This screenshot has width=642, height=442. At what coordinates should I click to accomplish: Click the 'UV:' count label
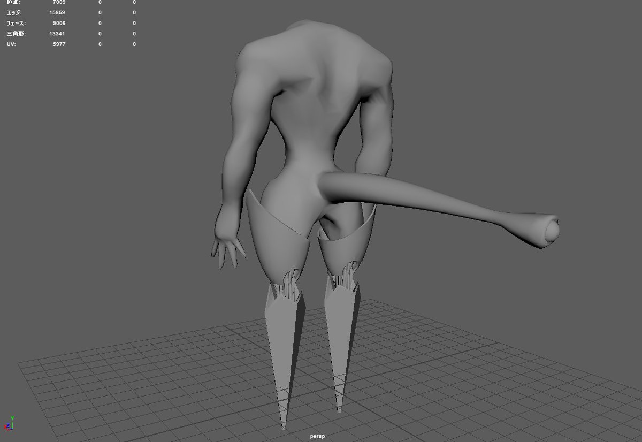coord(11,44)
